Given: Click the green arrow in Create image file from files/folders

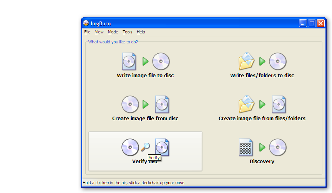Looking at the screenshot, I should pyautogui.click(x=262, y=104).
